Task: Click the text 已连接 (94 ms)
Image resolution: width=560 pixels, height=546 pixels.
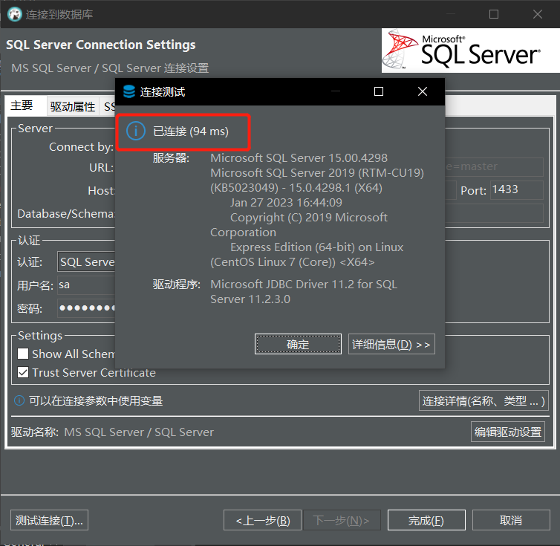Action: point(191,131)
